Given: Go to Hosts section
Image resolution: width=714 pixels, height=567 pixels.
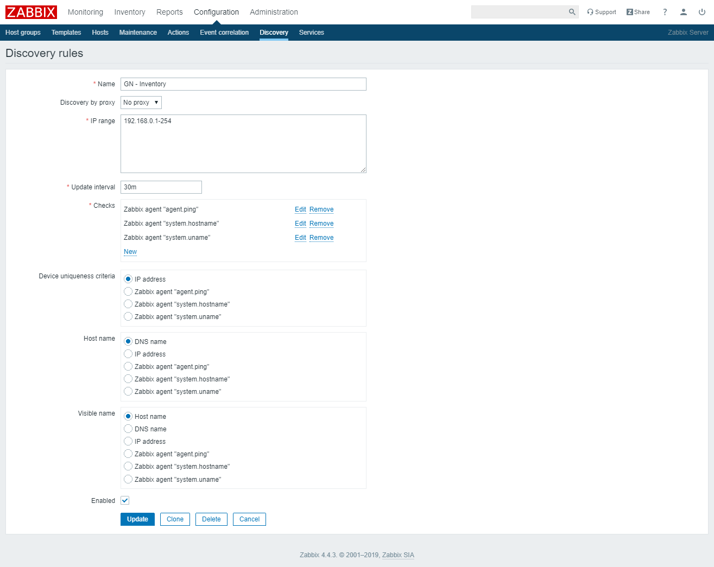Looking at the screenshot, I should point(100,33).
